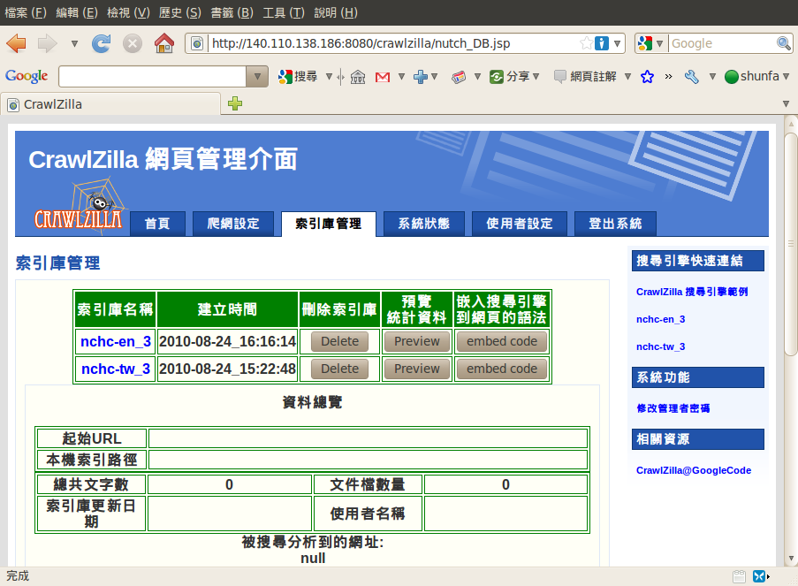Click the 網頁註解 sidewiki button

coord(585,76)
